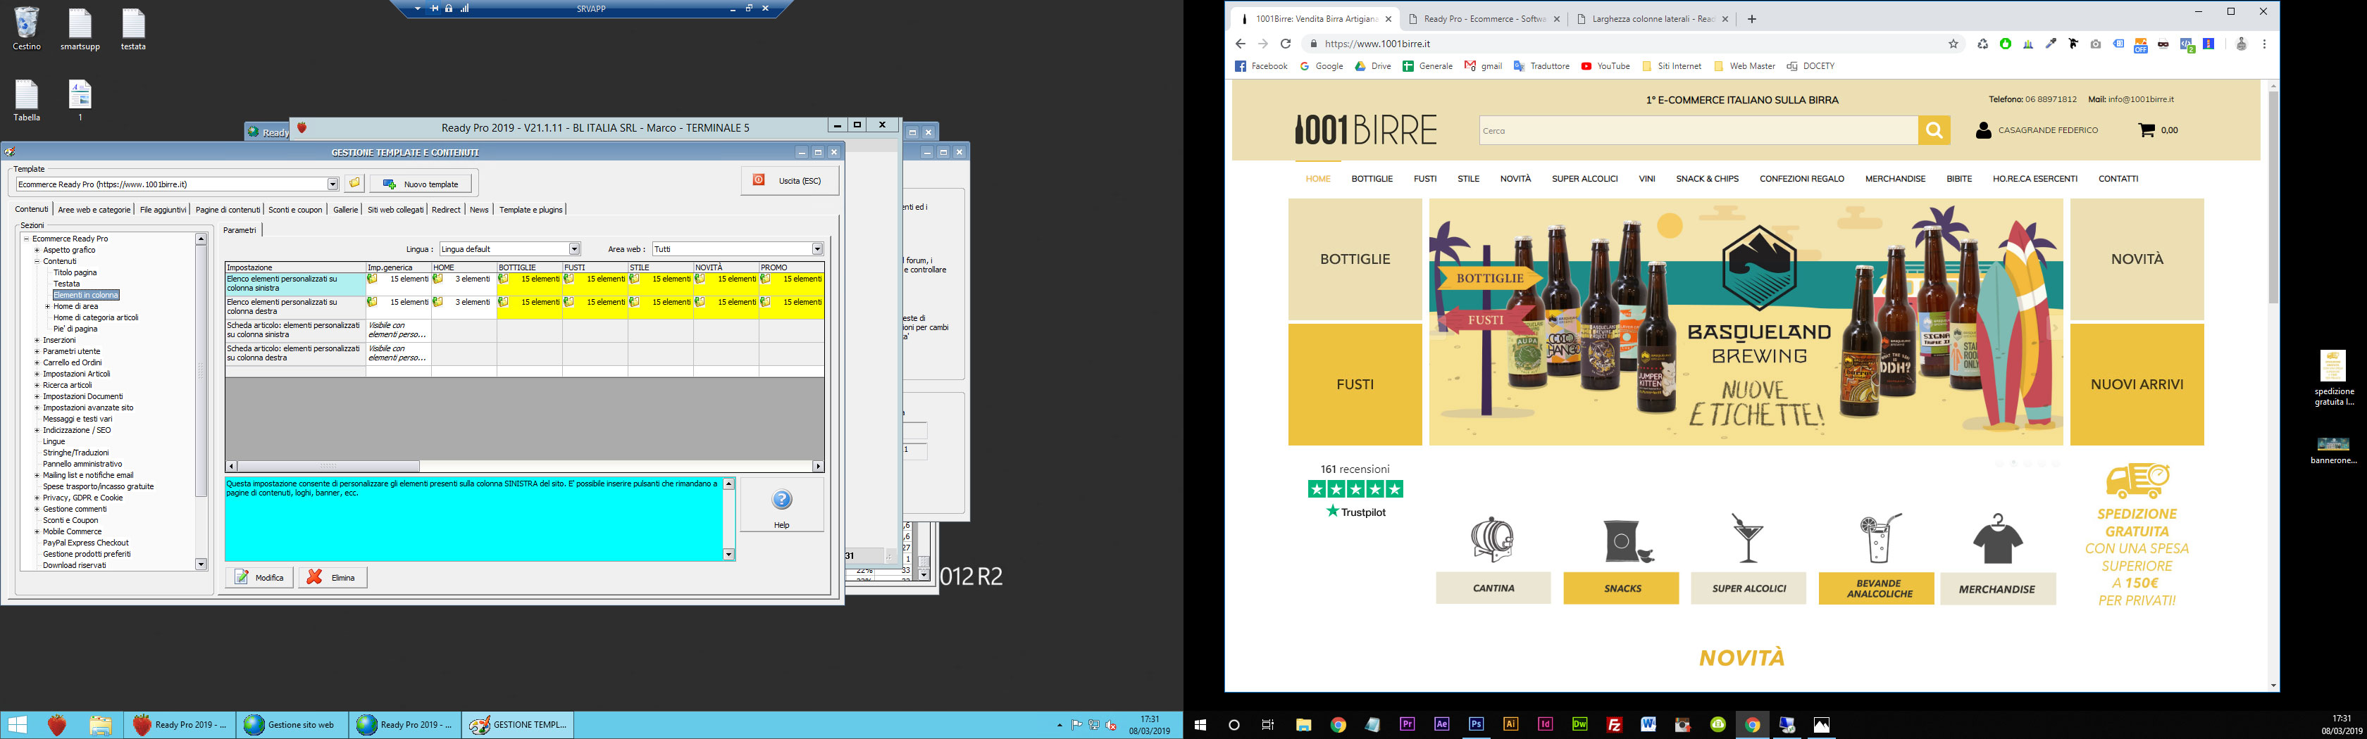
Task: Launch FileZilla from the taskbar
Action: 1615,724
